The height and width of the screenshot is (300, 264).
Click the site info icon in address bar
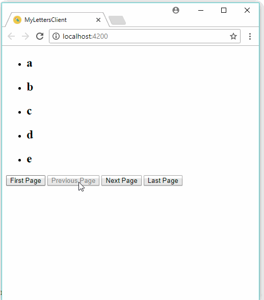56,36
